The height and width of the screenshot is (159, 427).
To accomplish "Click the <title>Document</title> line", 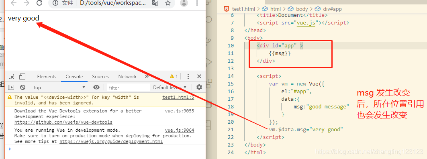I will click(x=292, y=15).
